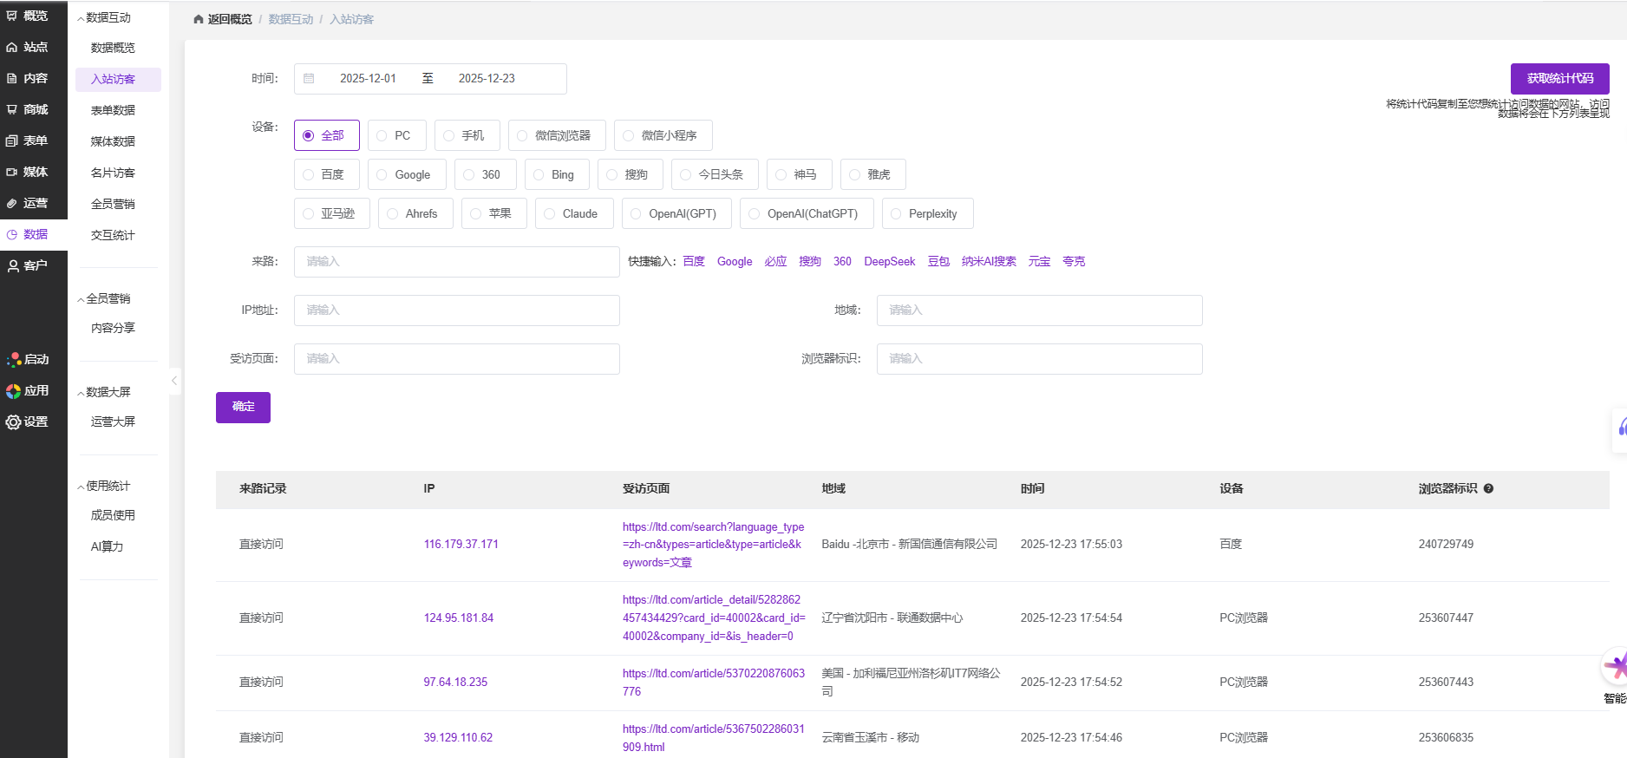Collapse the 使用统计 section
The image size is (1627, 758).
click(x=82, y=487)
